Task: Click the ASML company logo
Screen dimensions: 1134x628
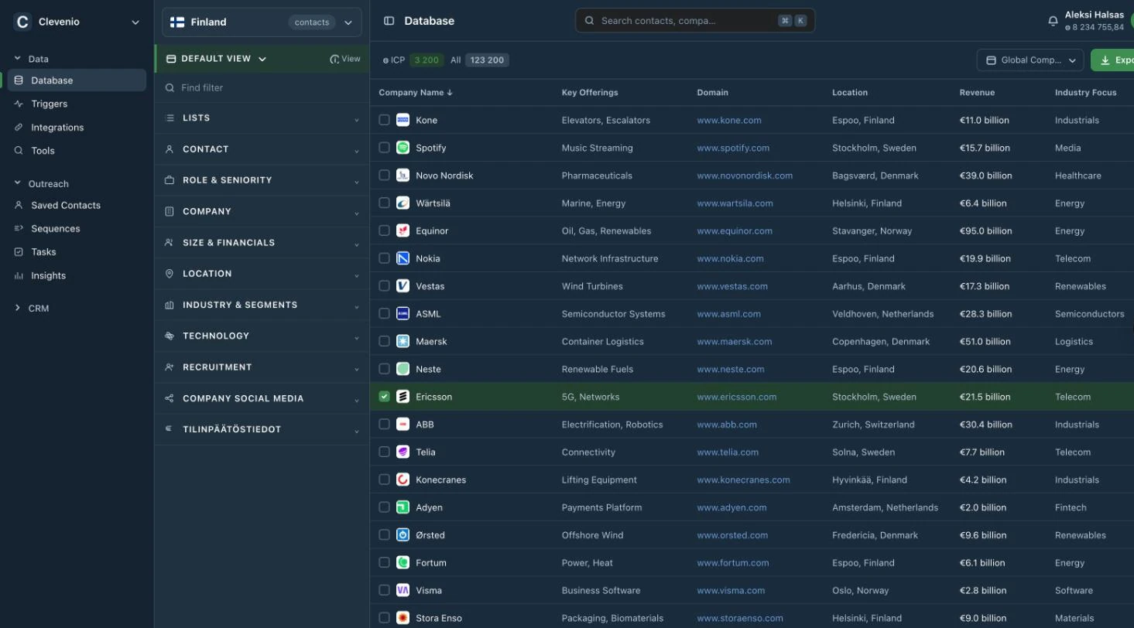Action: (403, 314)
